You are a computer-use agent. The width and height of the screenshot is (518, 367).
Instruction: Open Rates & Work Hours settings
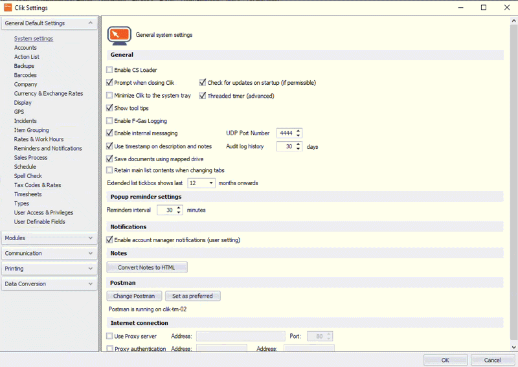coord(39,139)
